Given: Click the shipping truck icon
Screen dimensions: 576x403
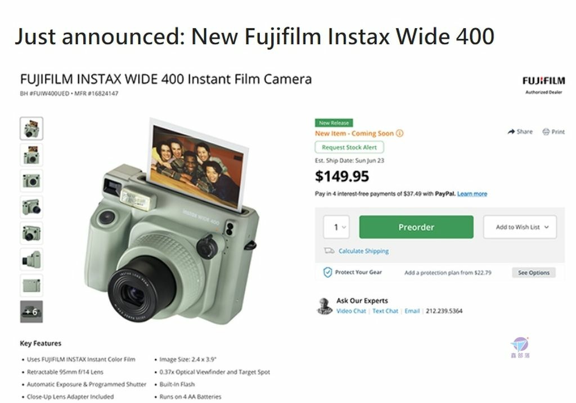Looking at the screenshot, I should click(x=329, y=251).
